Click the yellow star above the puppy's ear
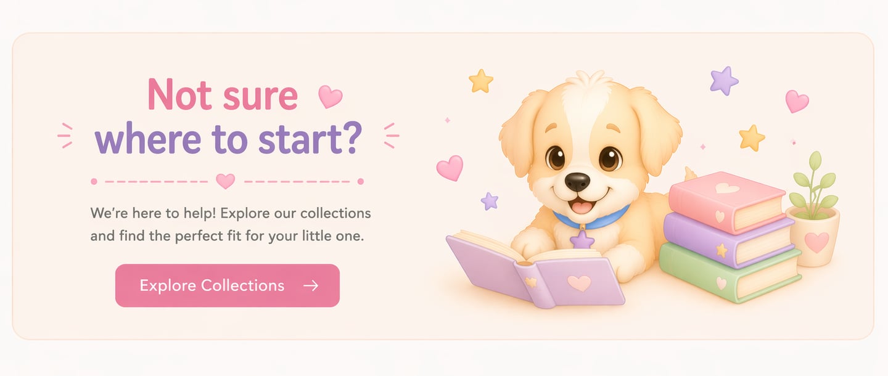 click(x=481, y=81)
